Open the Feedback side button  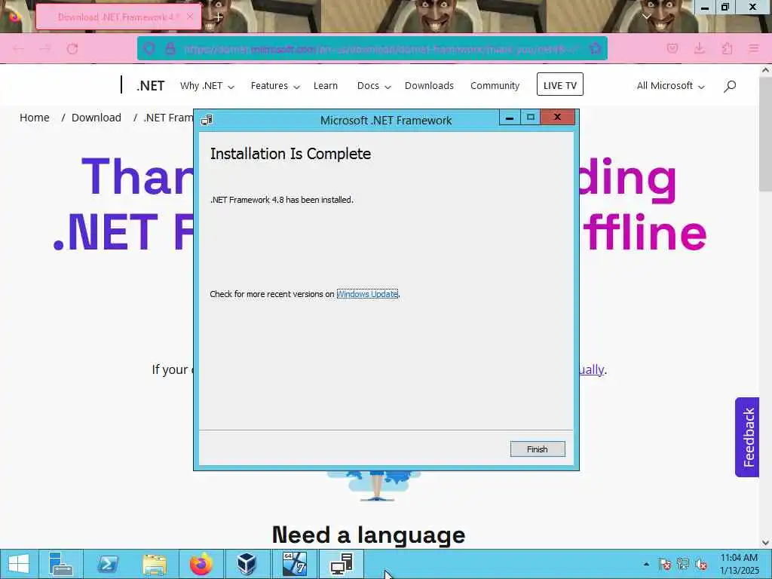[x=747, y=437]
